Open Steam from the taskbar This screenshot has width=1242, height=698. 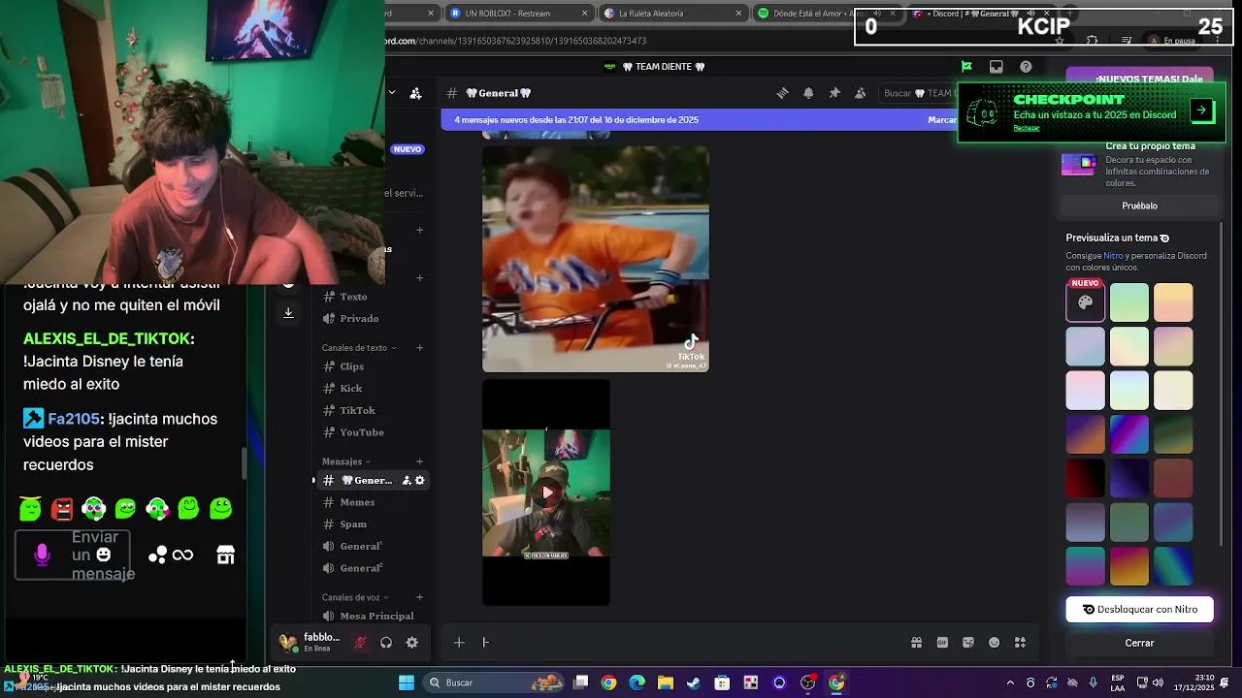(x=694, y=682)
